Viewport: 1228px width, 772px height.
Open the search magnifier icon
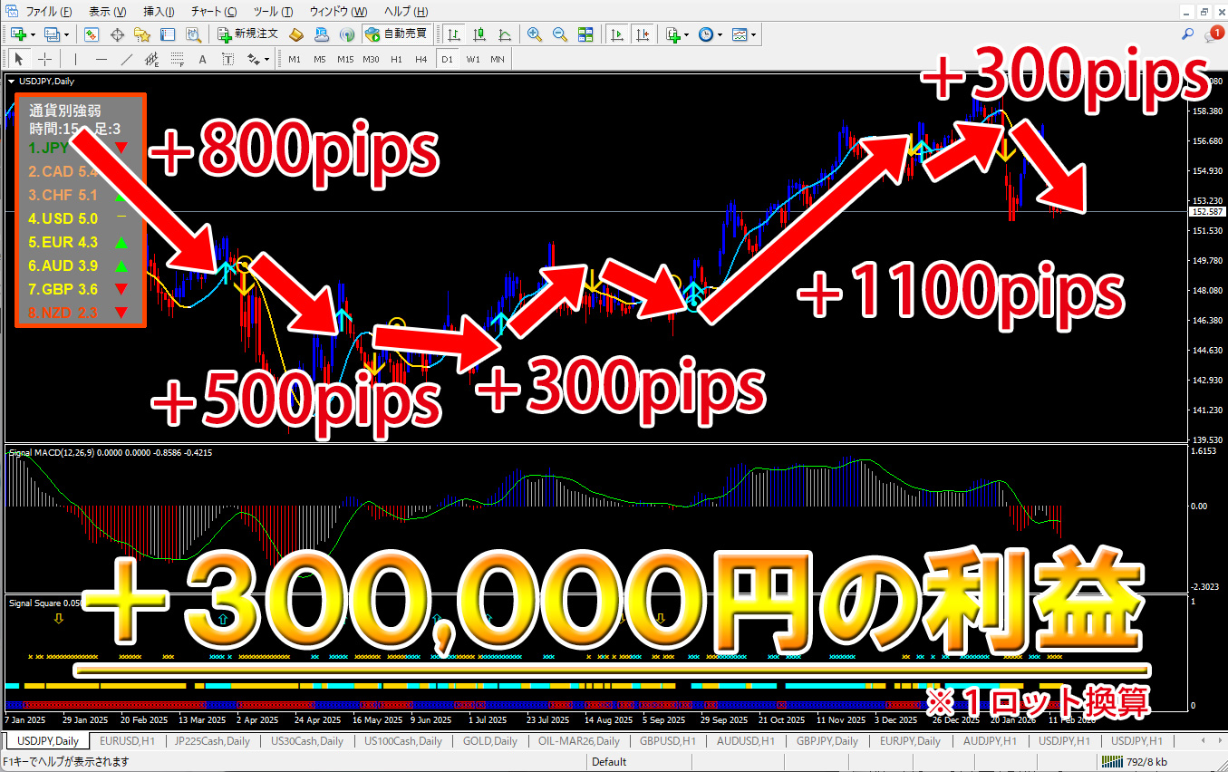(1188, 34)
